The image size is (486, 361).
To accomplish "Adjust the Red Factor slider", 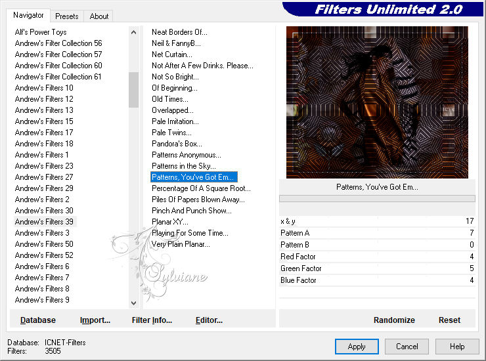I will (377, 256).
